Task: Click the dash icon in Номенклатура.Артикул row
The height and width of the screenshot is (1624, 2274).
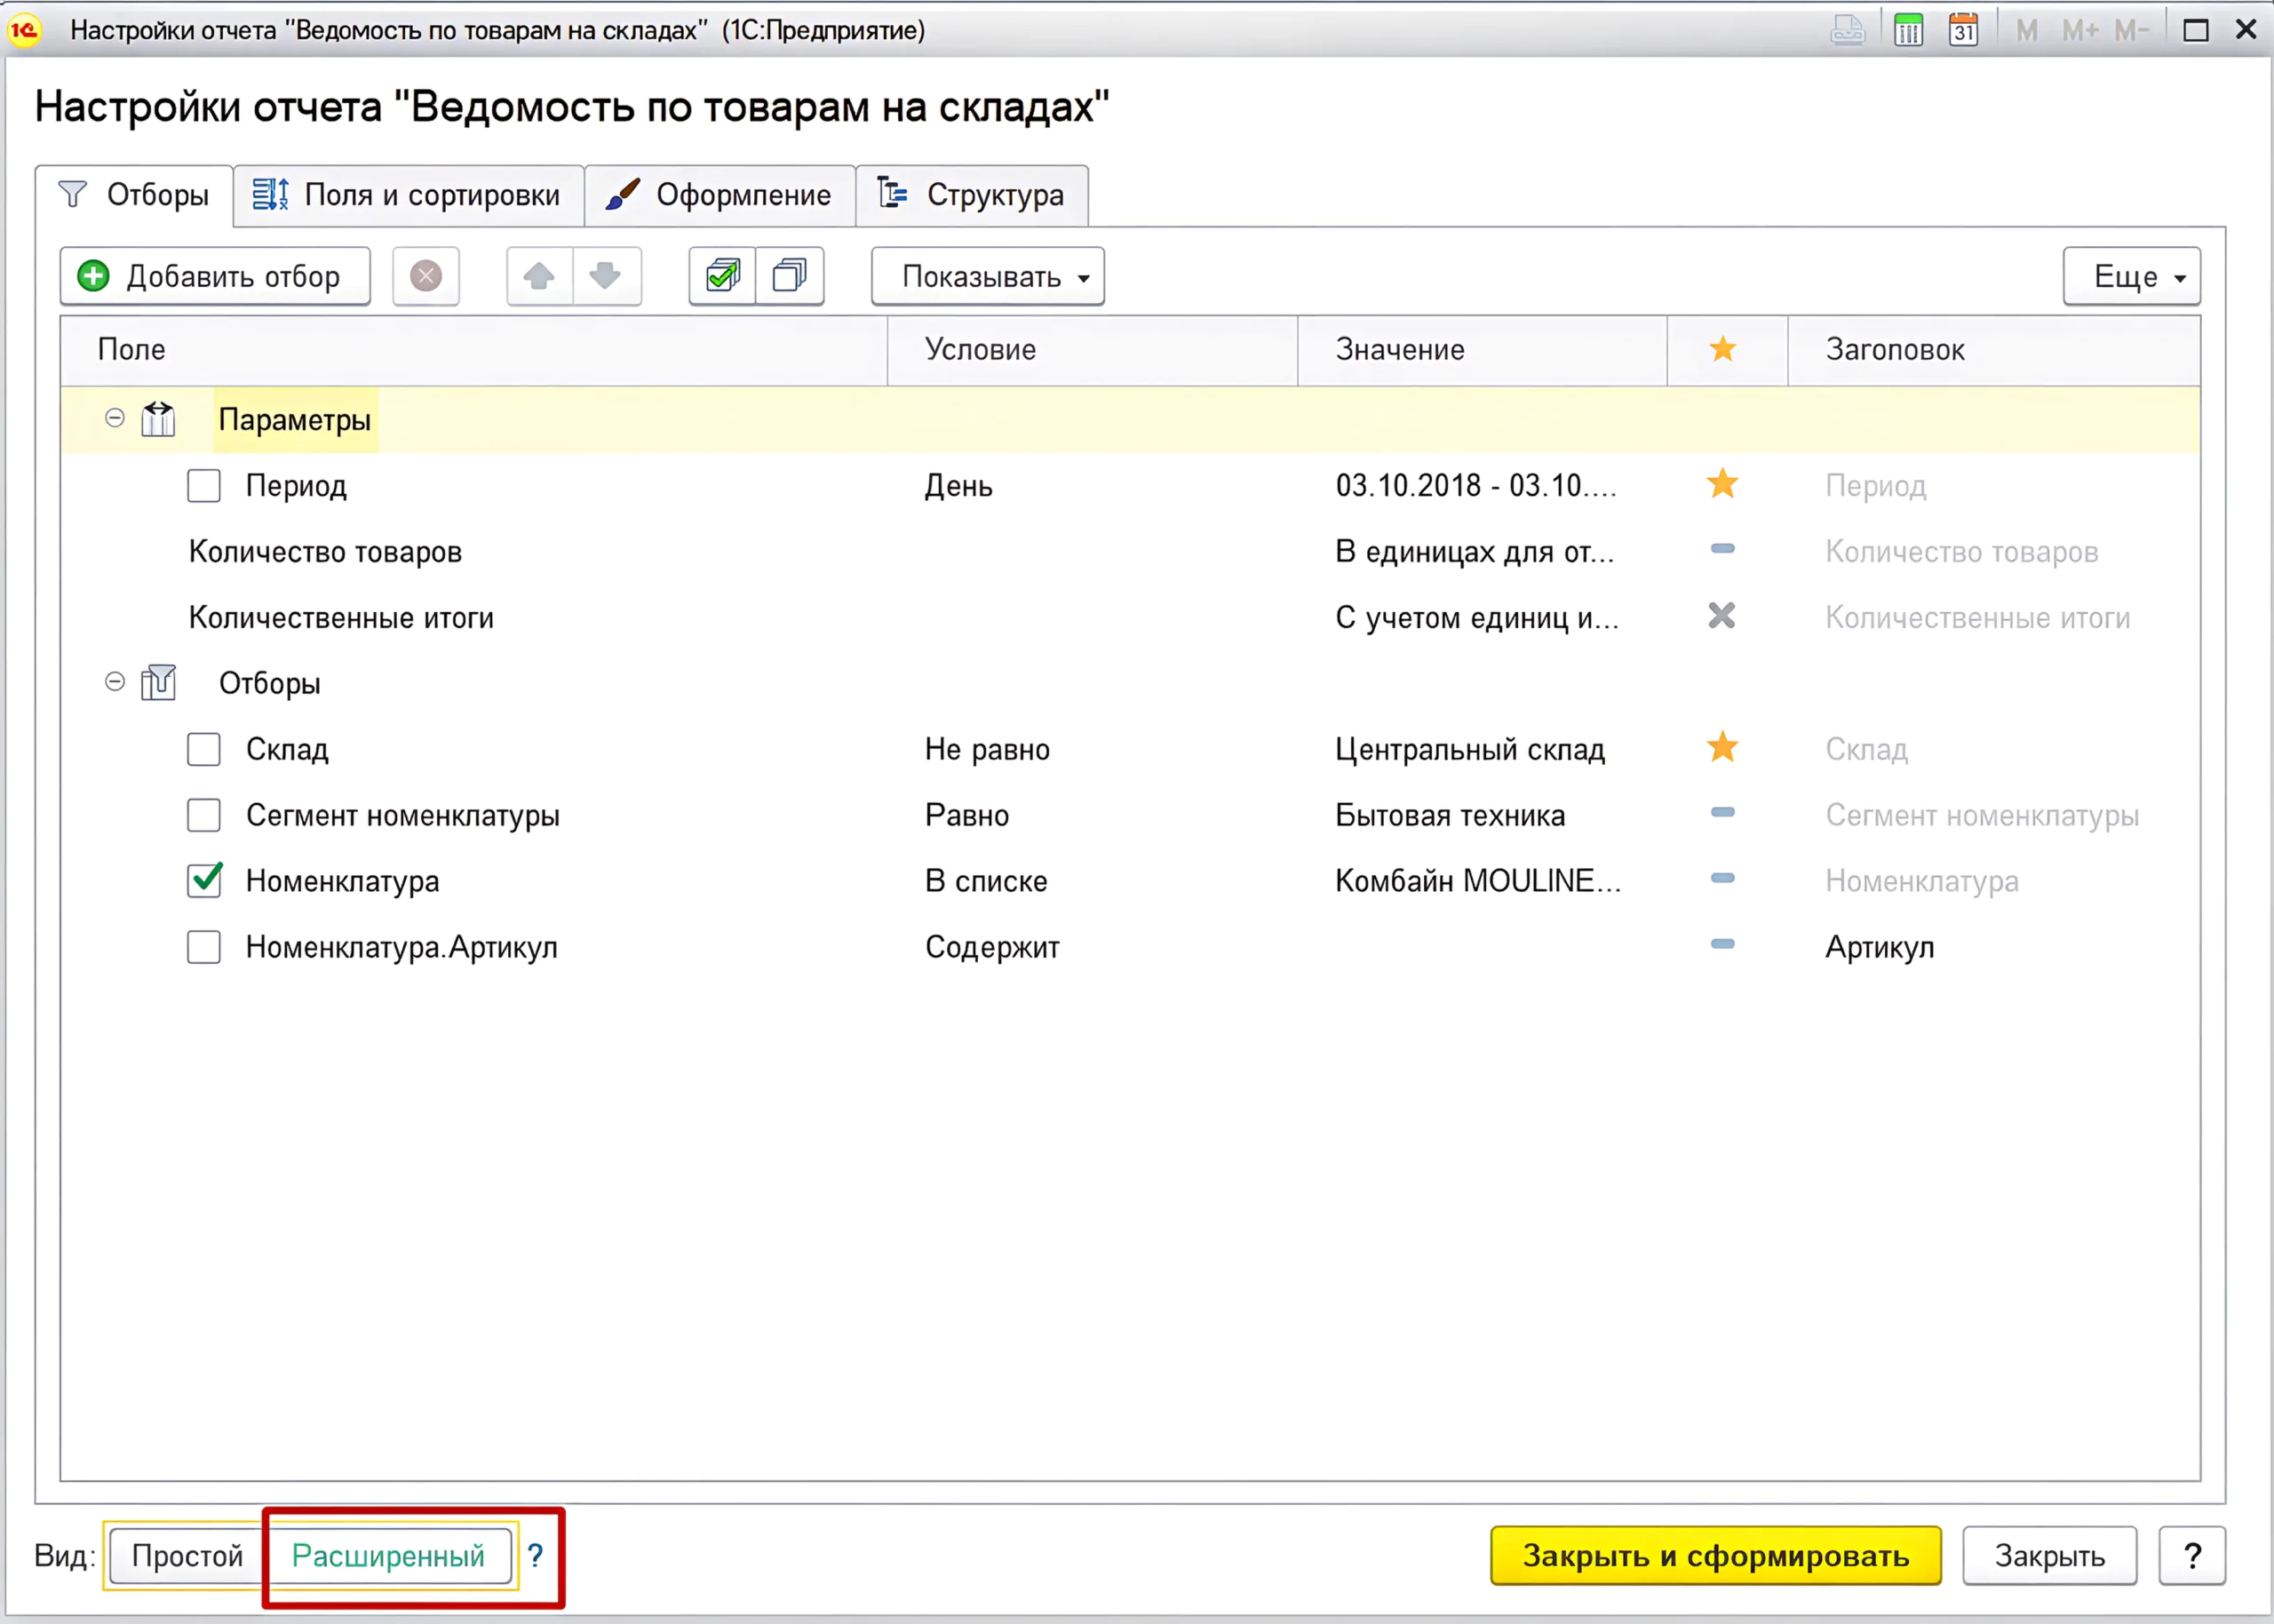Action: click(1722, 944)
